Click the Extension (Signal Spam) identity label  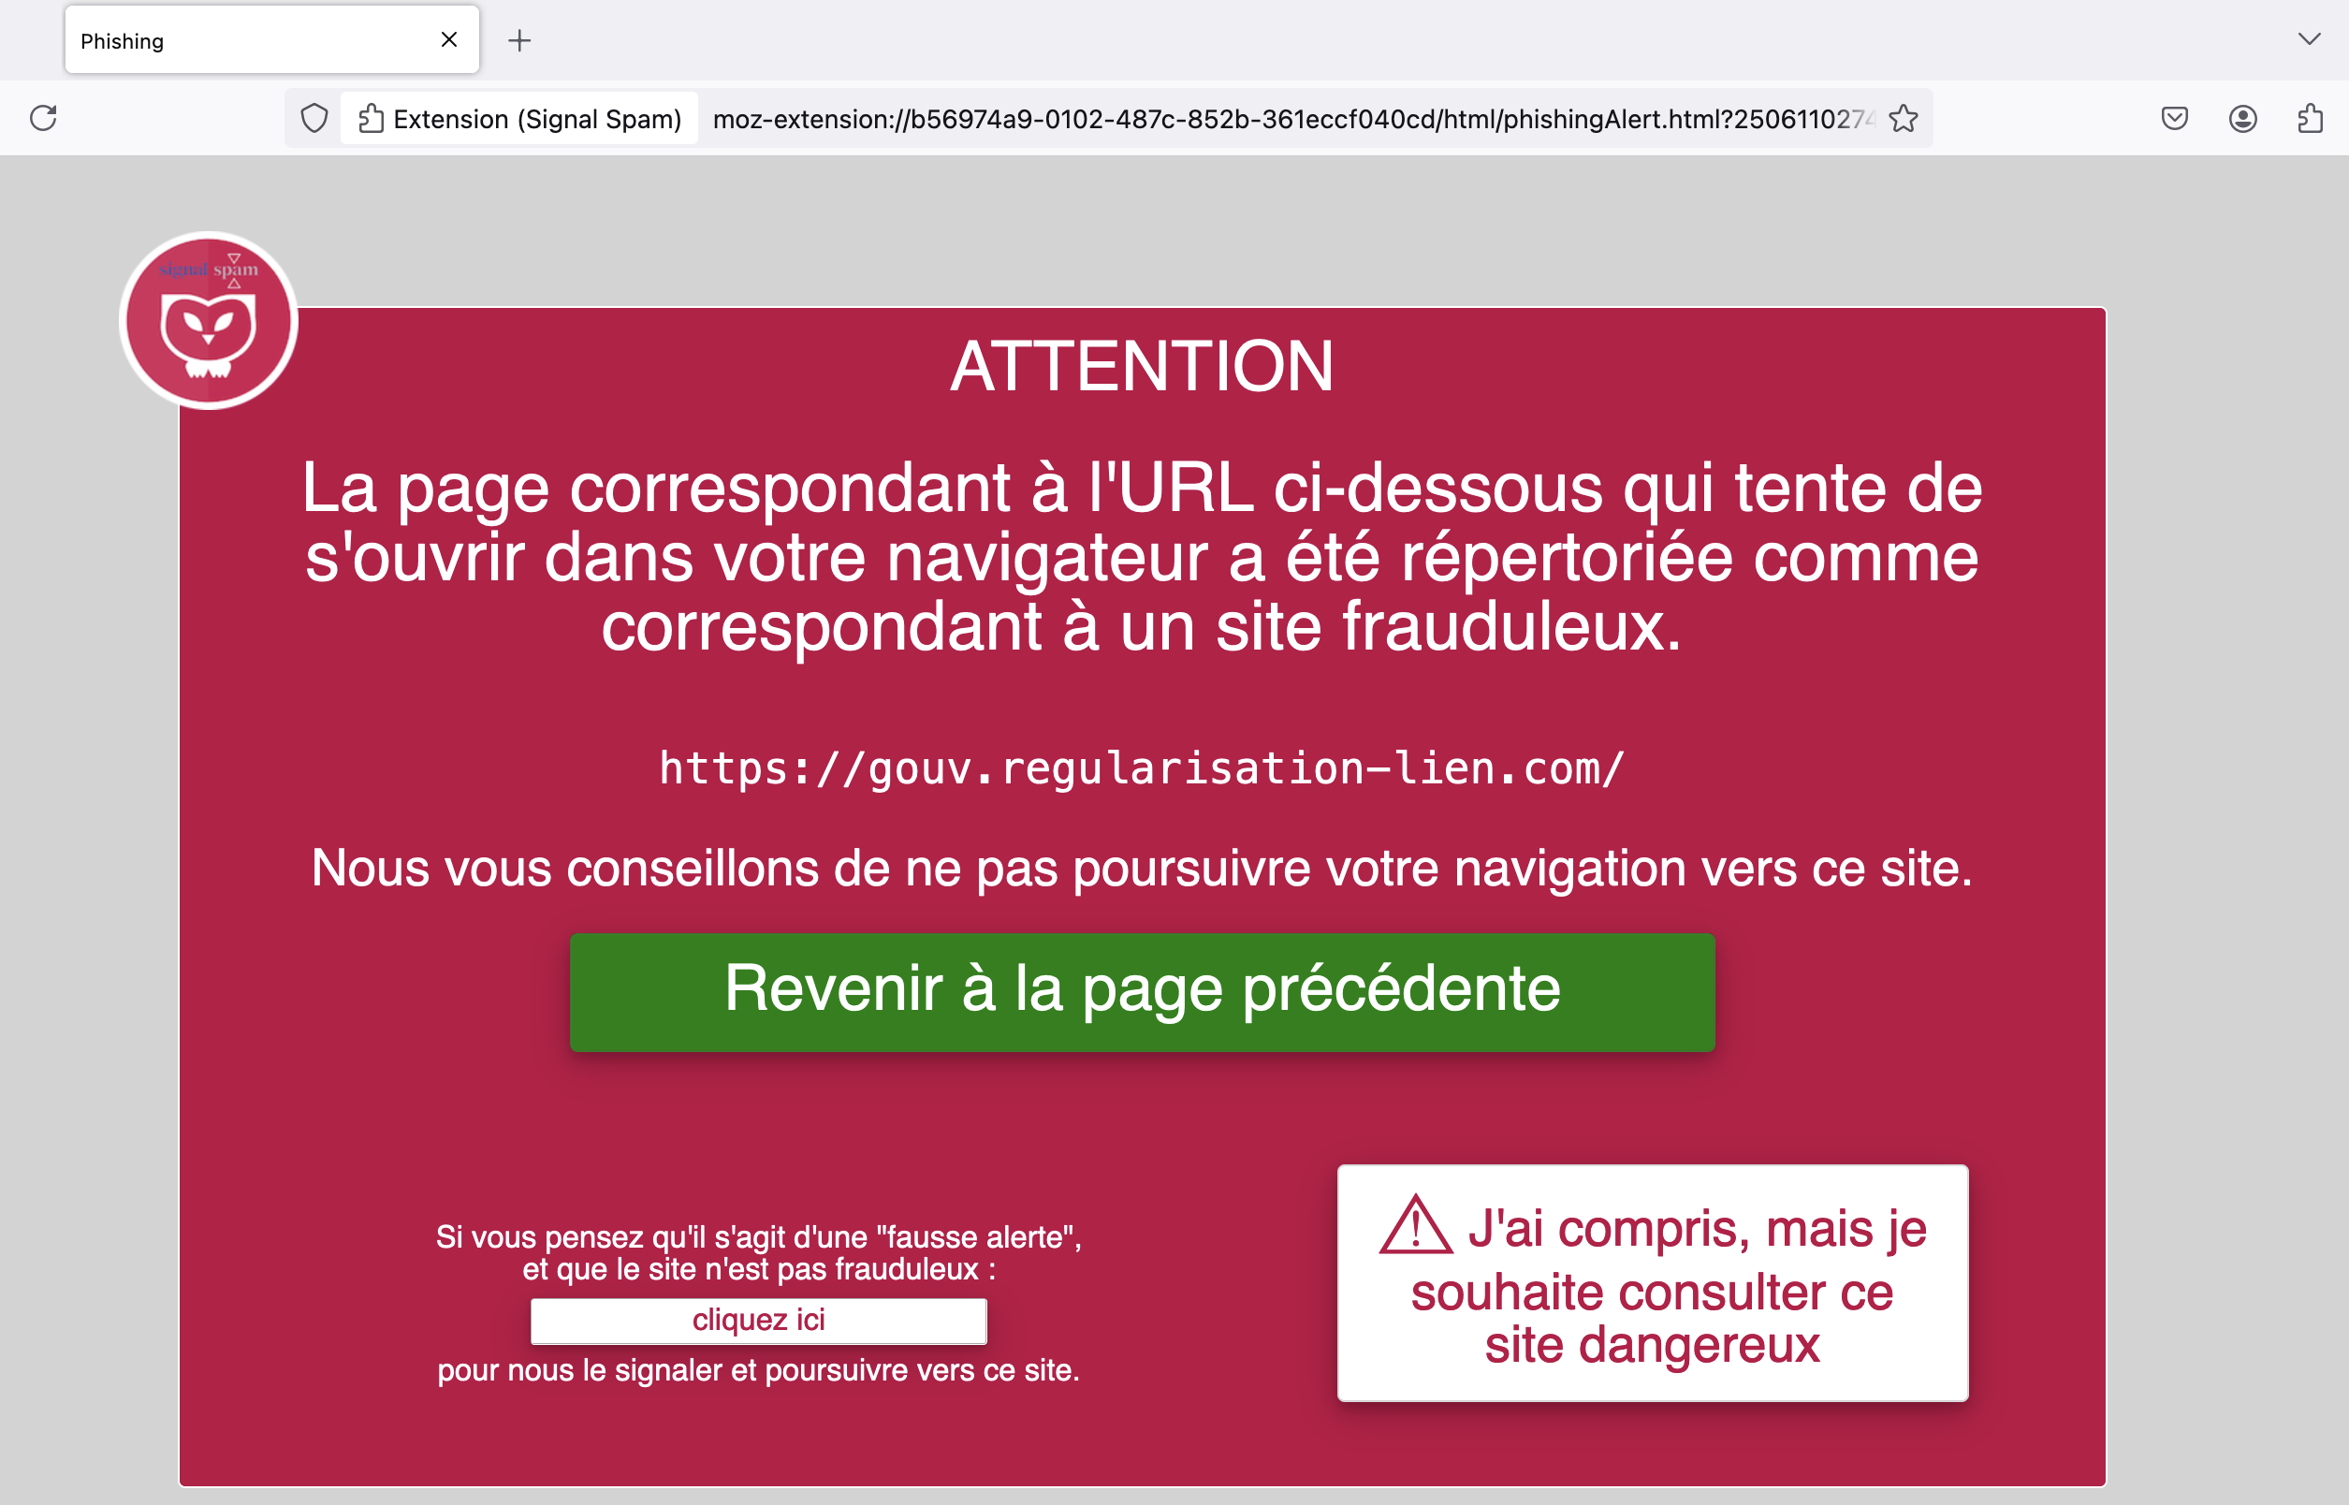pos(519,118)
